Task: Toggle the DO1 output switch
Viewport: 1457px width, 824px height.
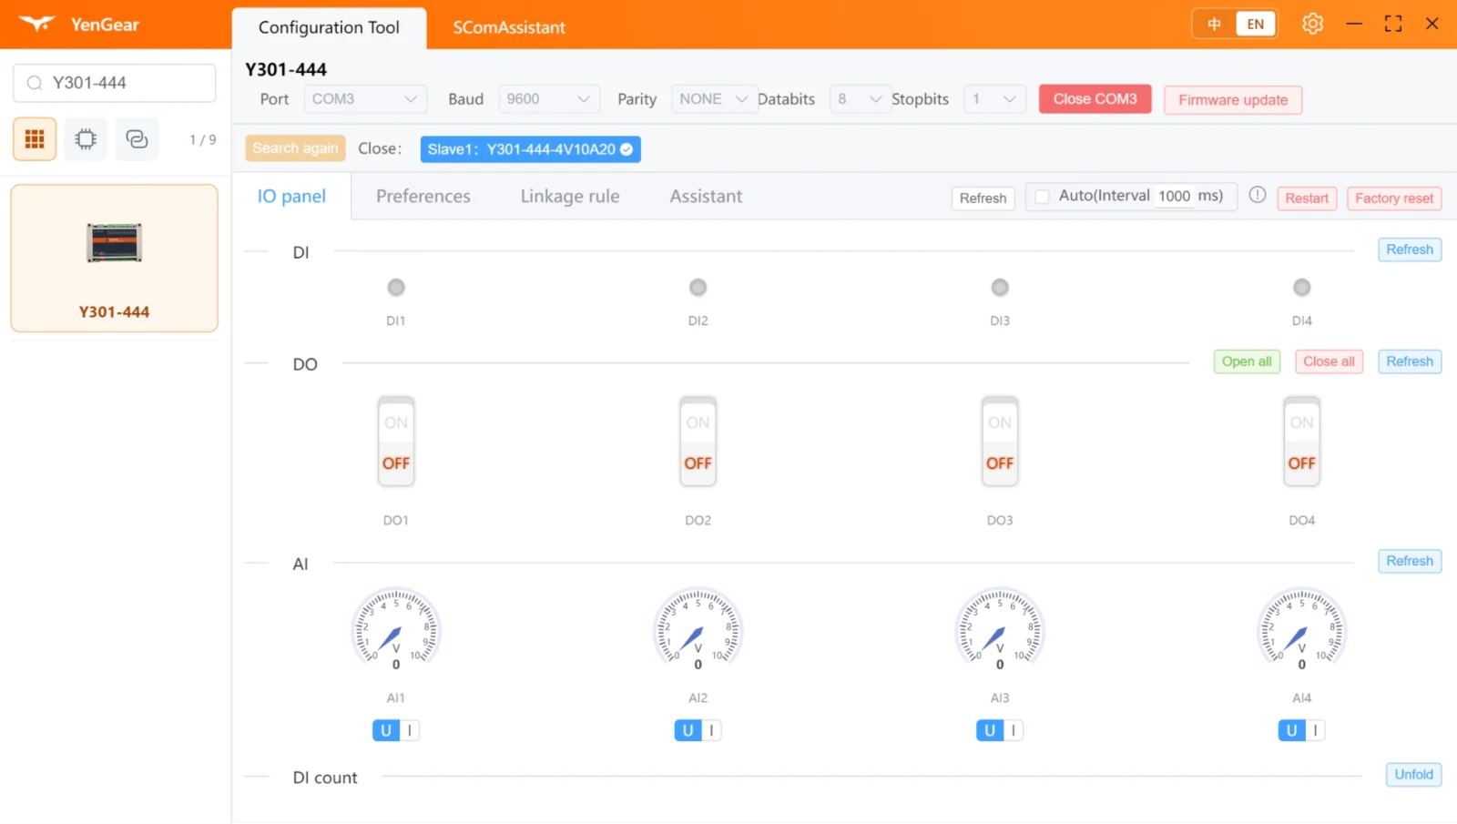Action: [x=396, y=442]
